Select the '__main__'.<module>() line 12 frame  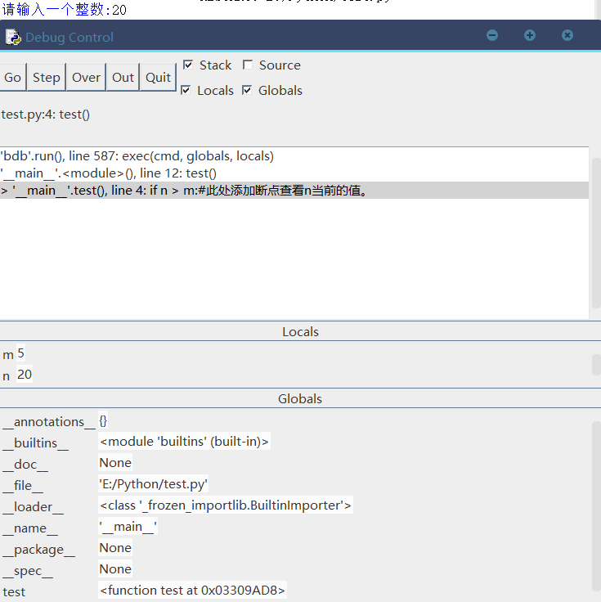point(109,173)
